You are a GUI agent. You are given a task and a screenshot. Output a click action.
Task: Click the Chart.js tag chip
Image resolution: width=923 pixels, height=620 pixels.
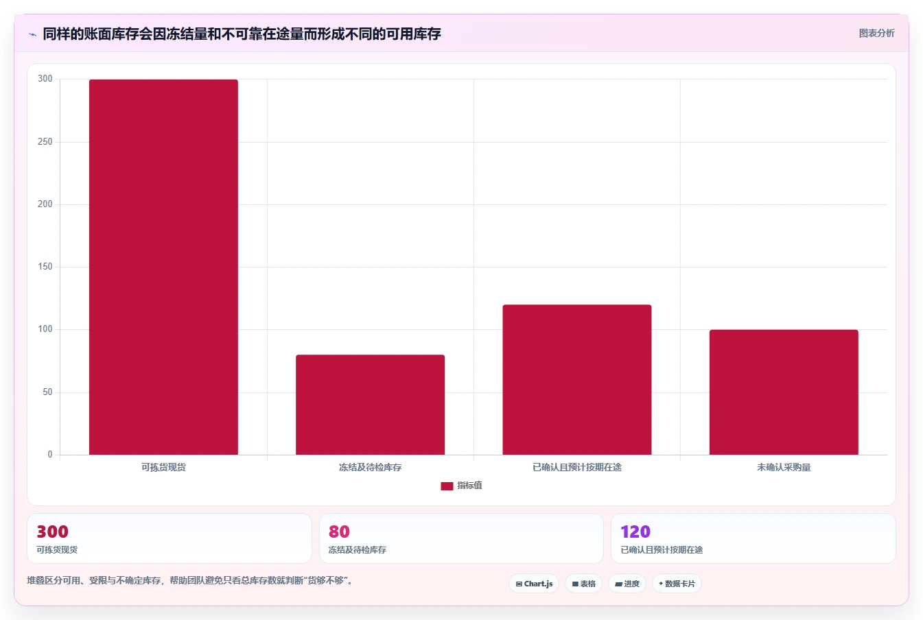click(x=534, y=584)
